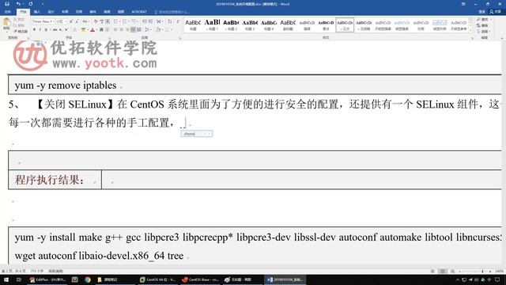Increase the font size
Screen dimensions: 506x285
[71, 21]
